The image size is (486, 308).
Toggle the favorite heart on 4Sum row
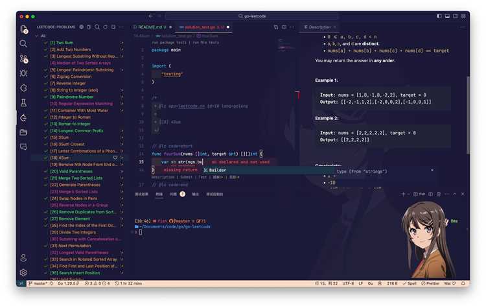(115, 158)
